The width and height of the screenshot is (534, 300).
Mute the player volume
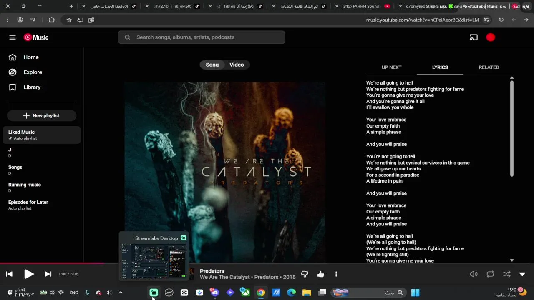(x=474, y=274)
